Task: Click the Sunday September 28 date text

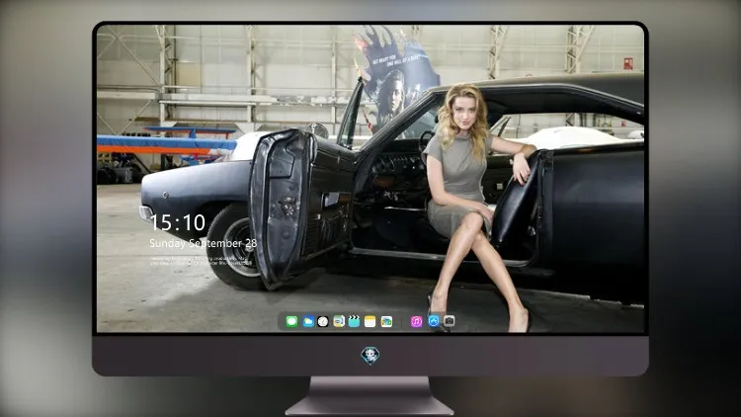Action: [204, 243]
